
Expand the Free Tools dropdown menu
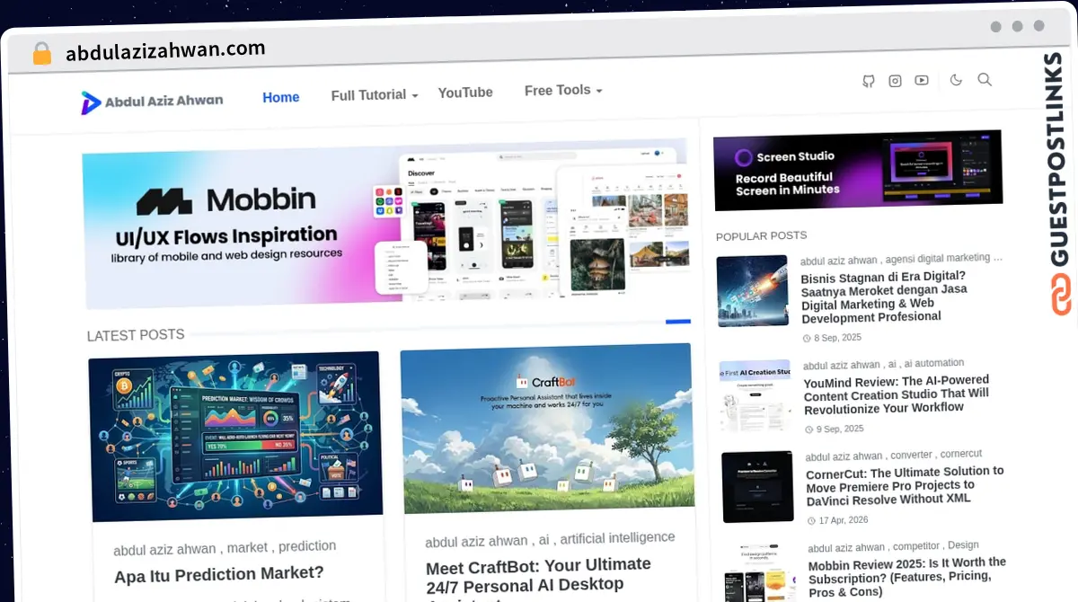(563, 90)
